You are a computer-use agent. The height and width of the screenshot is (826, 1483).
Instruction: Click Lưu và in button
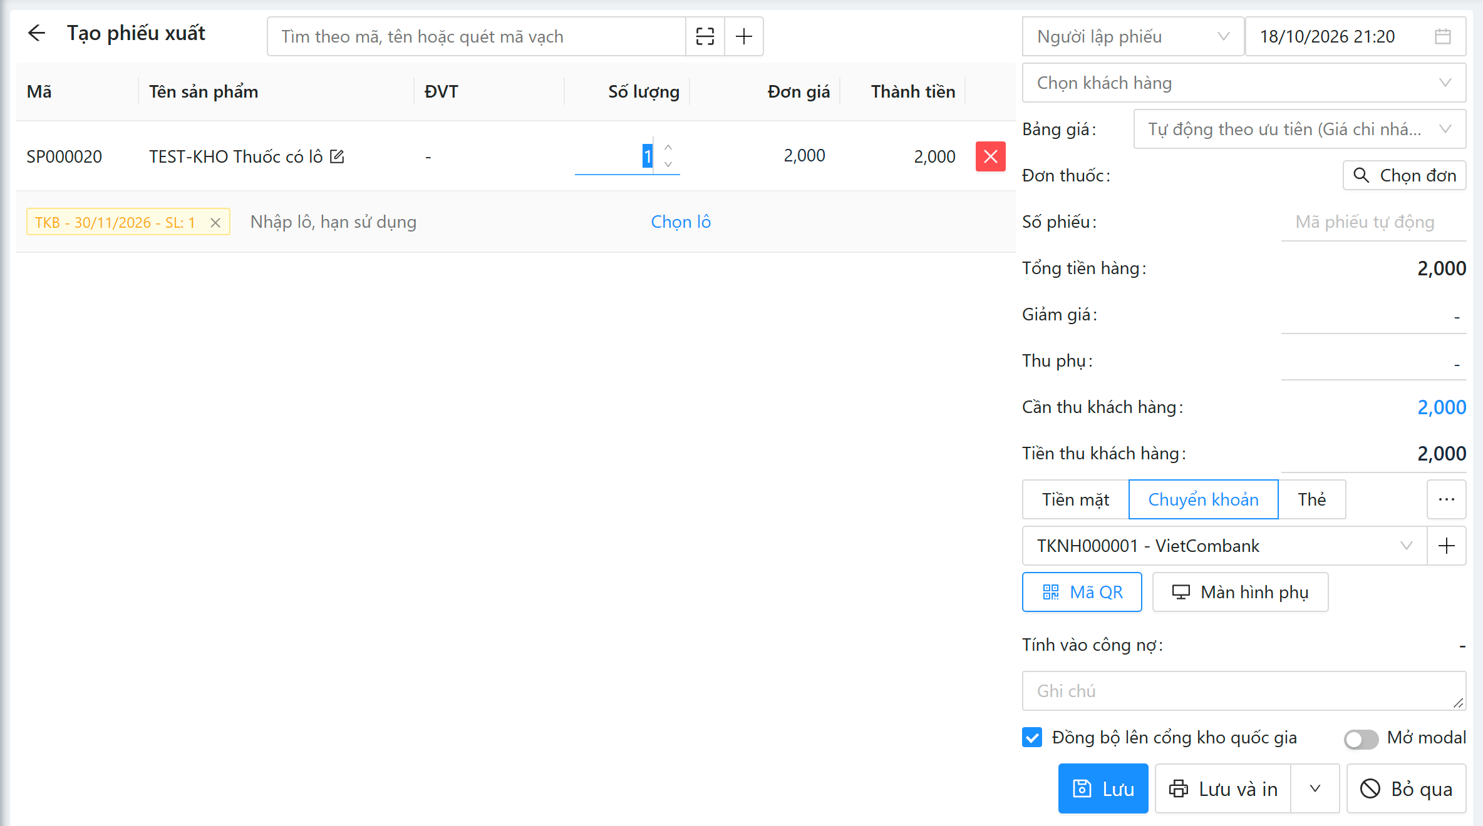point(1223,789)
